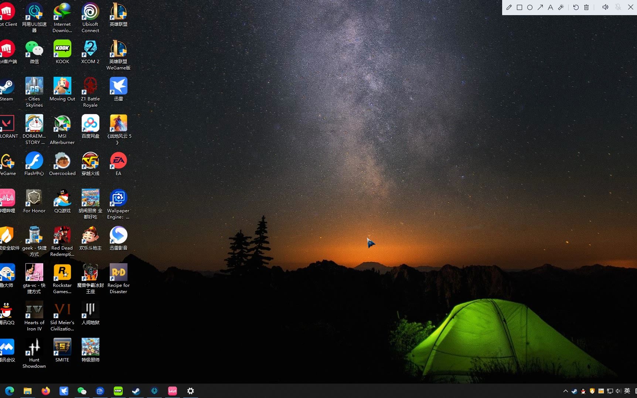Open the 网易UU加速器 desktop shortcut

click(34, 18)
